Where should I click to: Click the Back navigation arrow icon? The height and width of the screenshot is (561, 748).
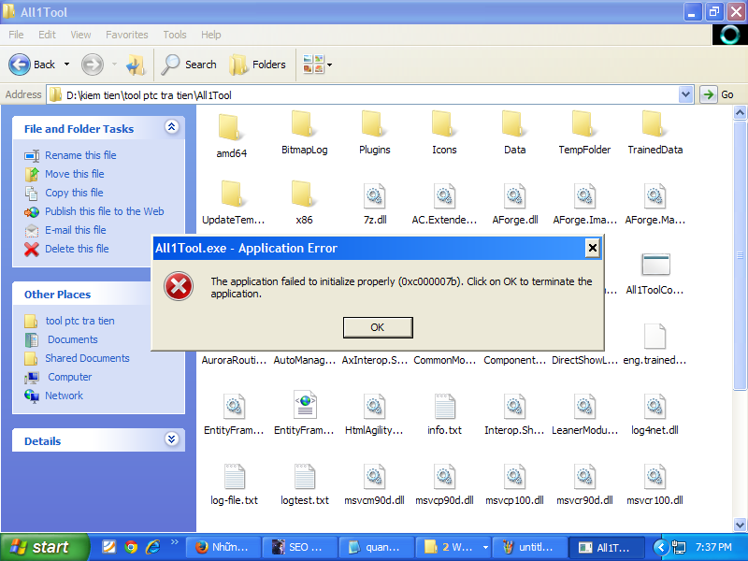click(21, 65)
